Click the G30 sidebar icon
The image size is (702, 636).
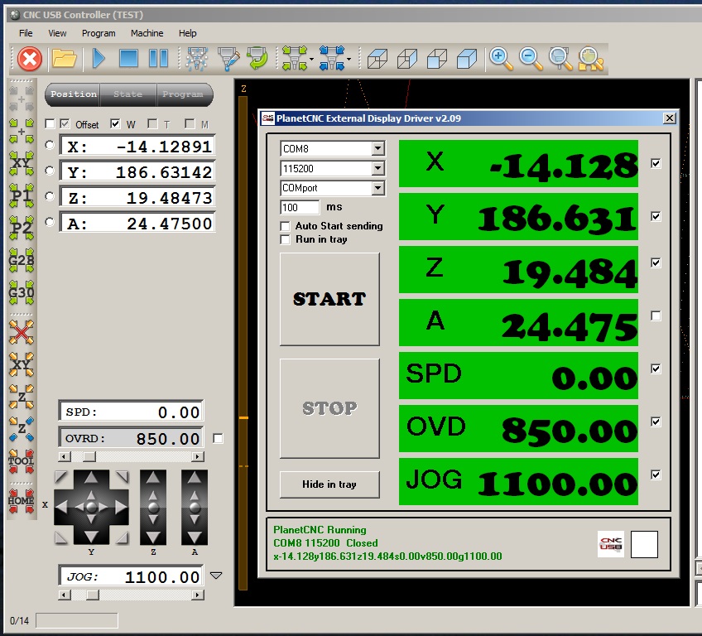click(x=21, y=292)
